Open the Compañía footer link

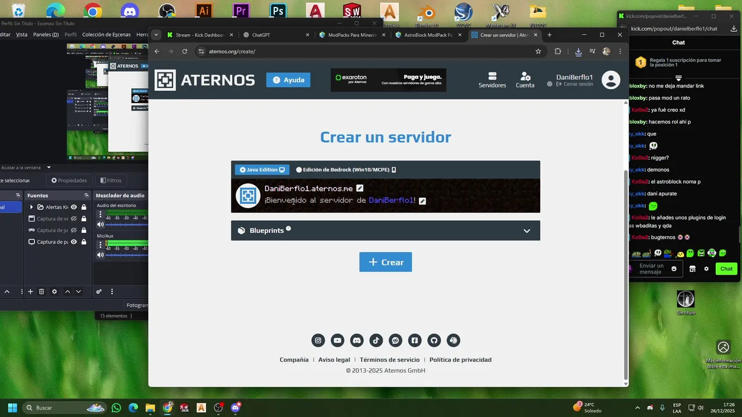294,360
